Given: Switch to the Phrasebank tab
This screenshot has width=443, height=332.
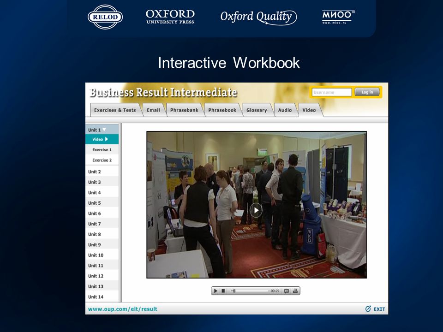Looking at the screenshot, I should [x=184, y=110].
